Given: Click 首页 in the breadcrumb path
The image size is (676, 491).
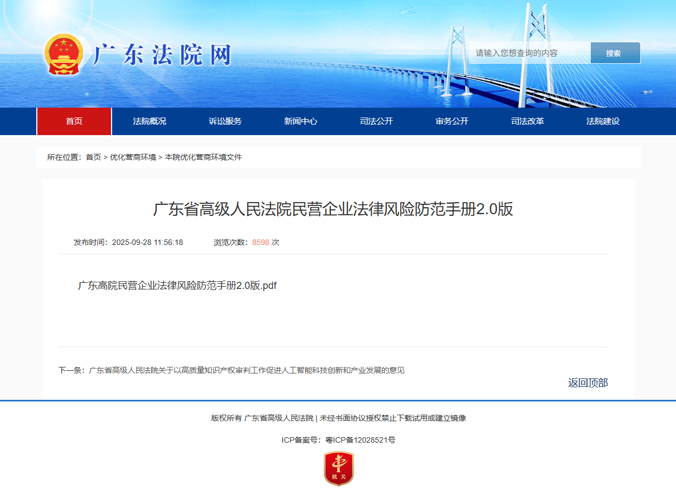Looking at the screenshot, I should pyautogui.click(x=93, y=157).
